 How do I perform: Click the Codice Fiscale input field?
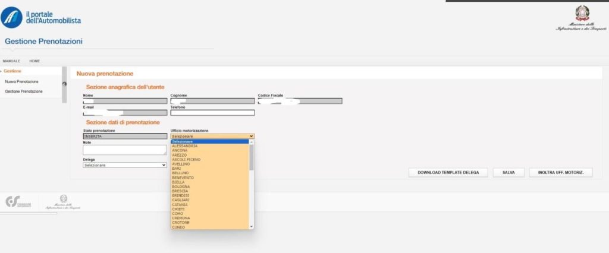[x=300, y=101]
